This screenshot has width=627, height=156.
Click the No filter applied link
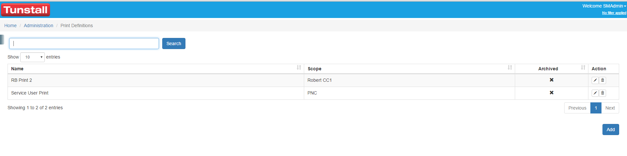[x=614, y=13]
